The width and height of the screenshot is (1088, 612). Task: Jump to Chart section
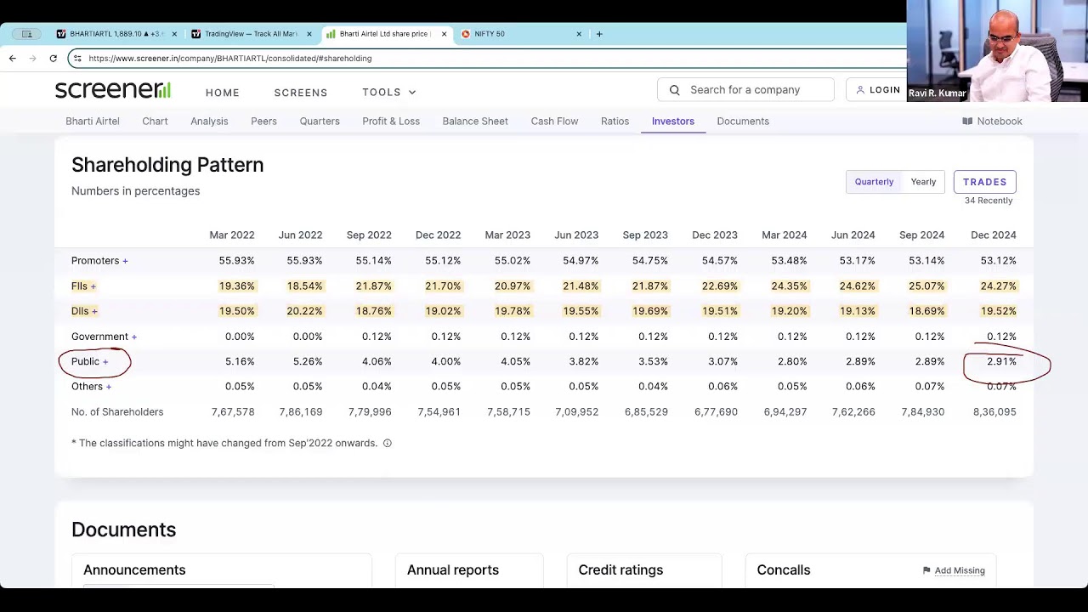click(x=155, y=121)
